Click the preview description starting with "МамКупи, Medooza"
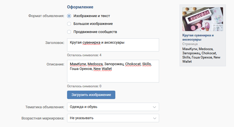The image size is (234, 127). tap(201, 55)
